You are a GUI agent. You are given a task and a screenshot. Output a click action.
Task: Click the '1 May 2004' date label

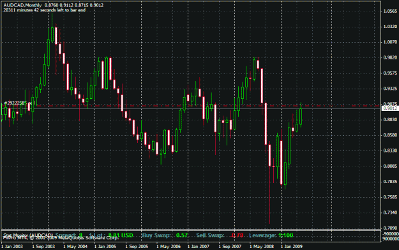pyautogui.click(x=75, y=246)
